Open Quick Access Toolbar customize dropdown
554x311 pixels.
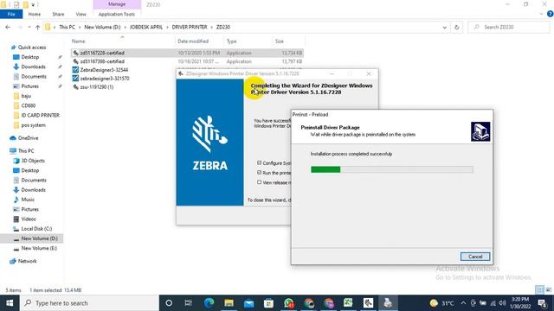33,4
